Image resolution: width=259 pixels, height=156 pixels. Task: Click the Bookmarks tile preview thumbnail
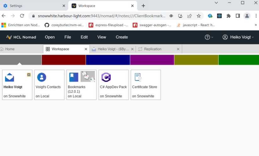88,76
